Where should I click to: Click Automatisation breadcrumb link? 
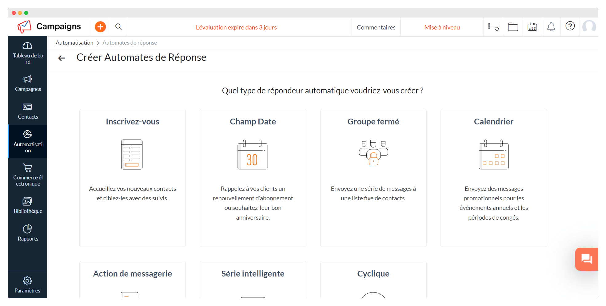tap(74, 43)
